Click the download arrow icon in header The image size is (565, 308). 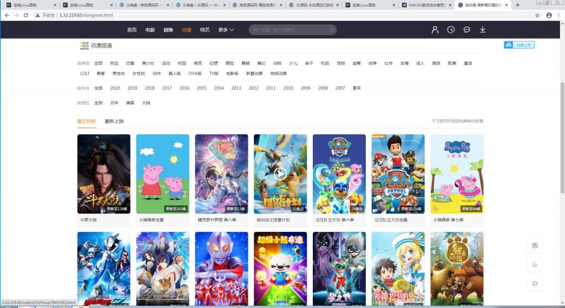(483, 29)
